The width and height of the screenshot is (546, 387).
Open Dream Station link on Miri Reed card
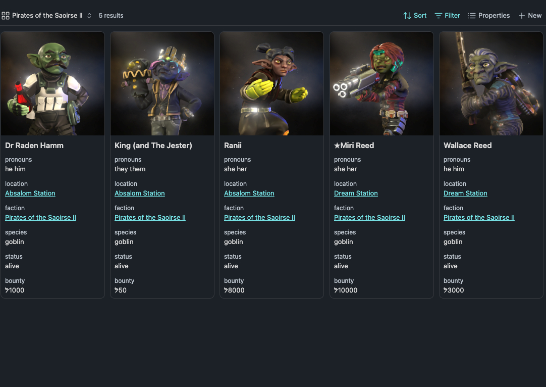point(356,193)
